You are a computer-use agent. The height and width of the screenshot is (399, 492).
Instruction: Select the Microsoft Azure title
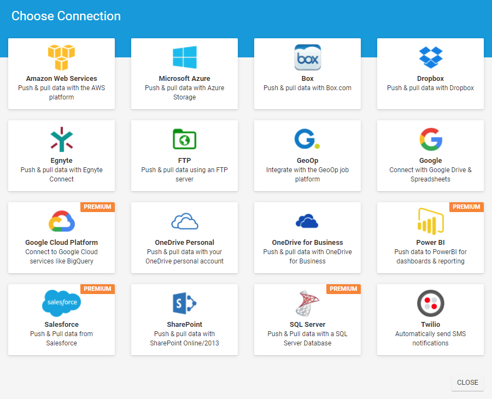[185, 78]
